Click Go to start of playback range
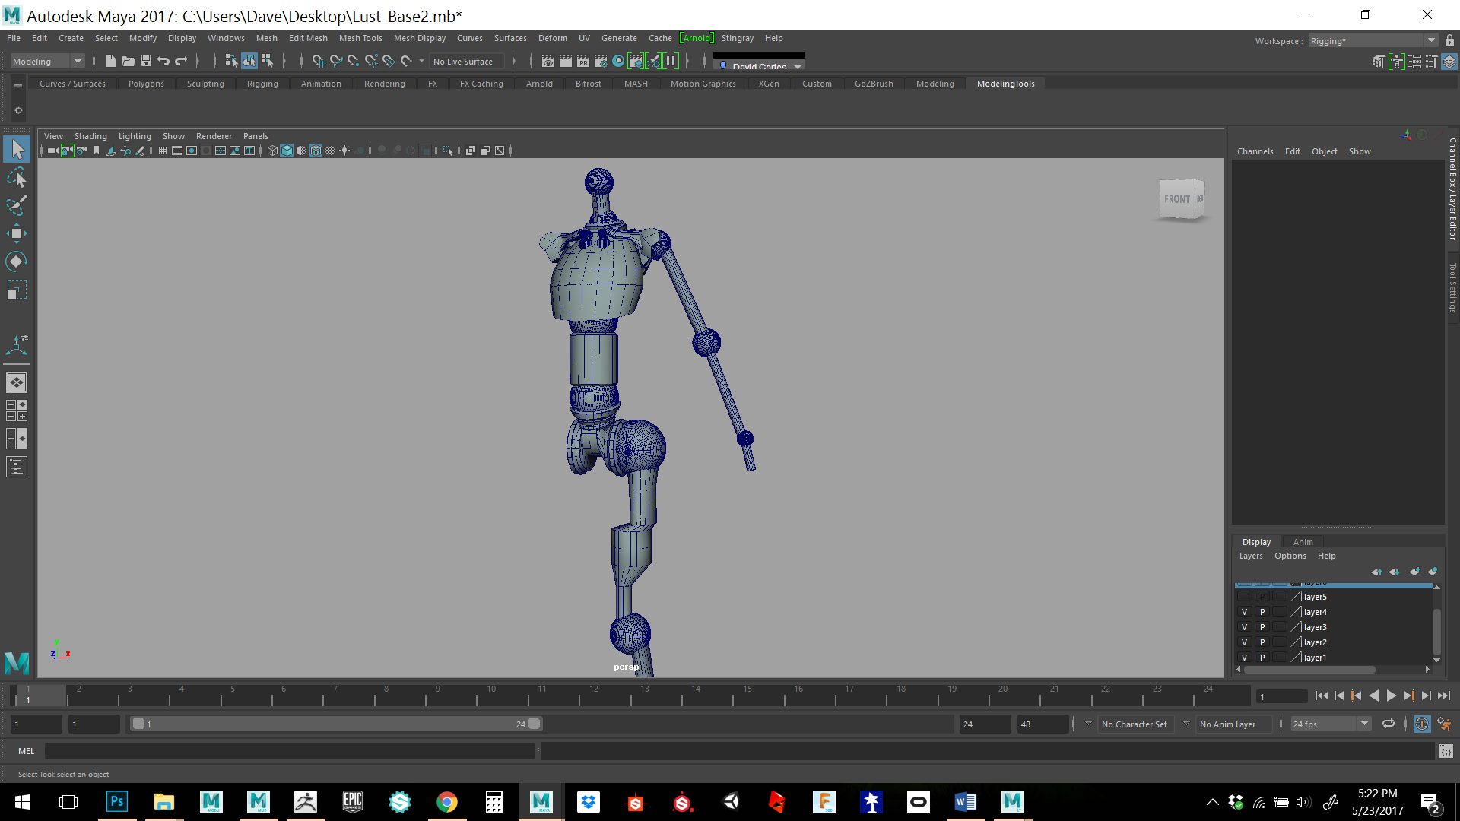This screenshot has height=821, width=1460. (1322, 696)
